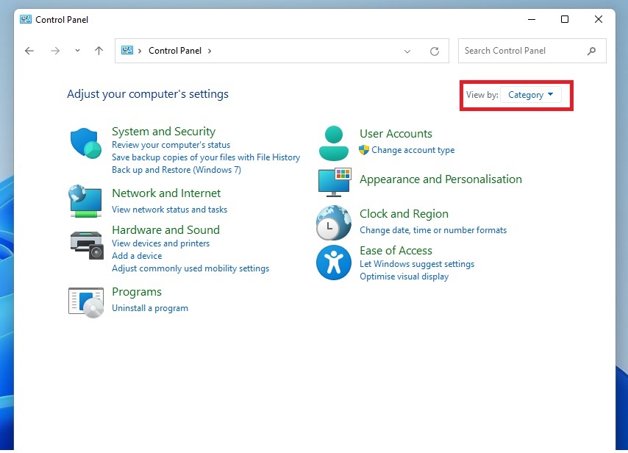628x453 pixels.
Task: Click the Change account type link
Action: [413, 150]
